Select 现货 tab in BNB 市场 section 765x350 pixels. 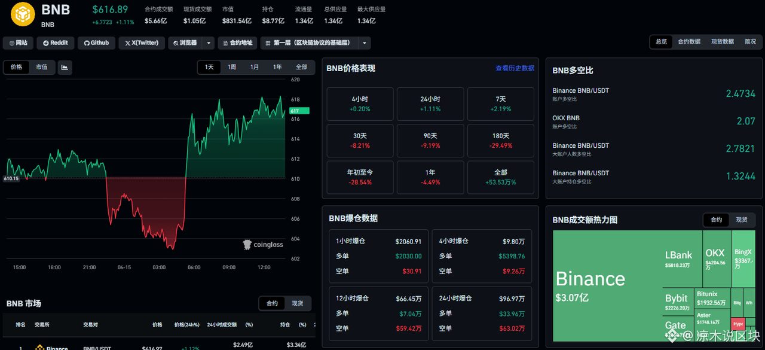pyautogui.click(x=298, y=303)
